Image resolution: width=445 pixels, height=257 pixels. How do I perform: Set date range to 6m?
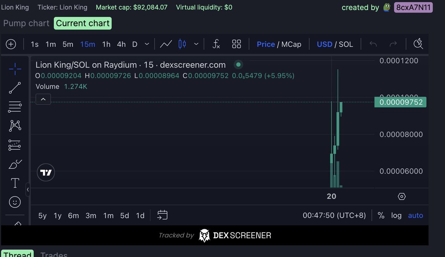tap(73, 216)
